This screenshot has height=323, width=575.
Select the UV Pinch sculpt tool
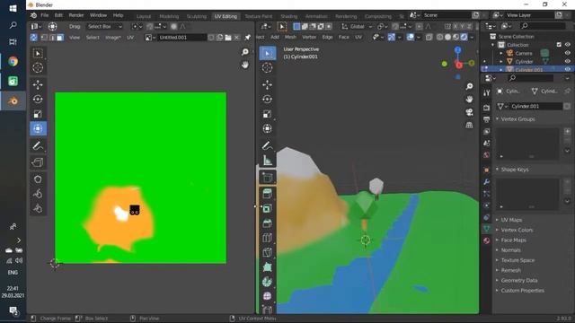point(38,208)
